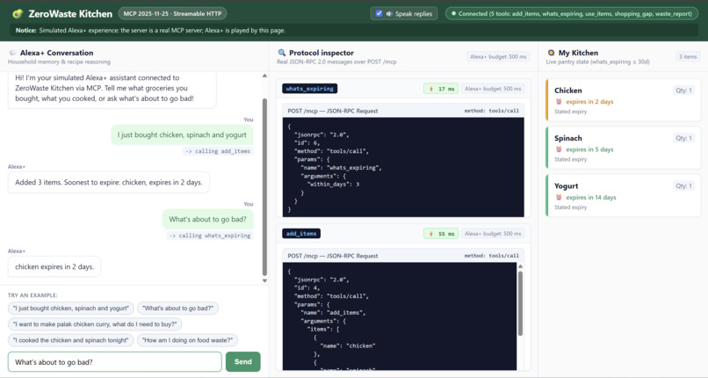Focus the message input field
Screen dimensions: 708x378
115,362
